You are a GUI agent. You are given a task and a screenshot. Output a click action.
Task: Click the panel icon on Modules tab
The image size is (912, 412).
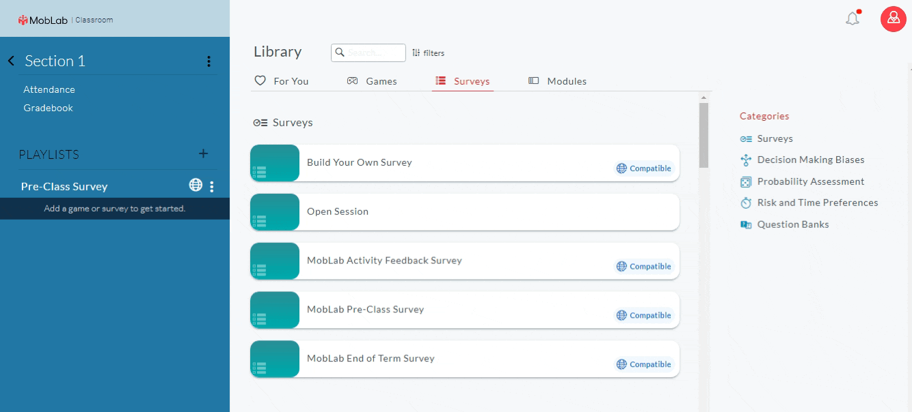click(534, 80)
